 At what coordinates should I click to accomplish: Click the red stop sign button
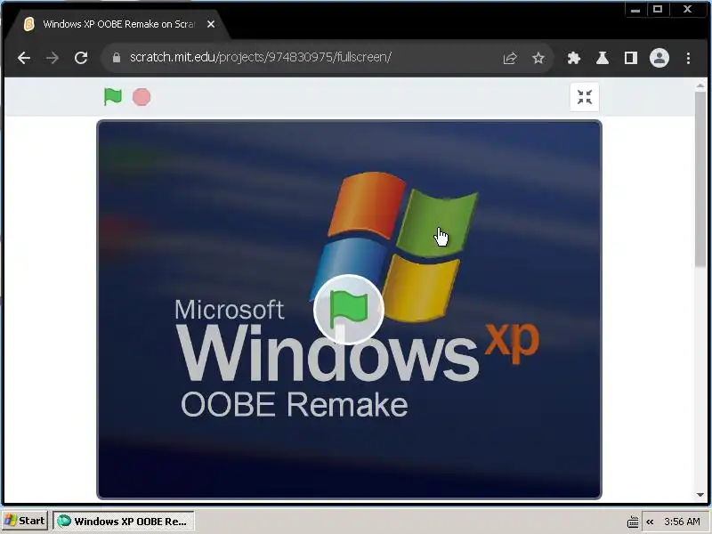tap(142, 97)
